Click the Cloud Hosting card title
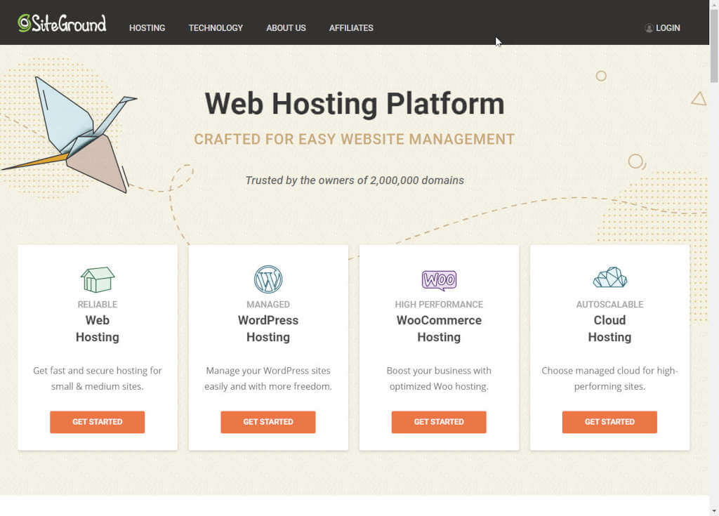This screenshot has width=719, height=516. 609,329
